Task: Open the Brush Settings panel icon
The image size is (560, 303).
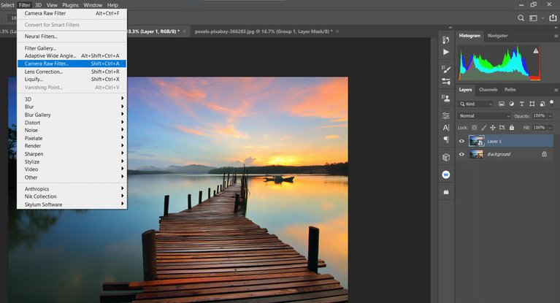Action: pos(446,69)
